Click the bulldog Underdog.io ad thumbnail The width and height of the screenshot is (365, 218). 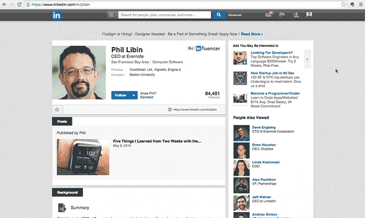pos(240,78)
